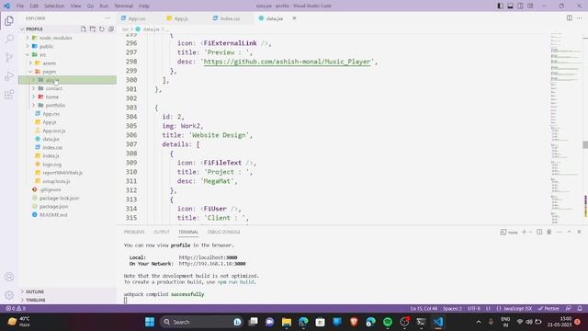This screenshot has width=588, height=331.
Task: Open the GitHub Music_Player link in code
Action: (287, 62)
